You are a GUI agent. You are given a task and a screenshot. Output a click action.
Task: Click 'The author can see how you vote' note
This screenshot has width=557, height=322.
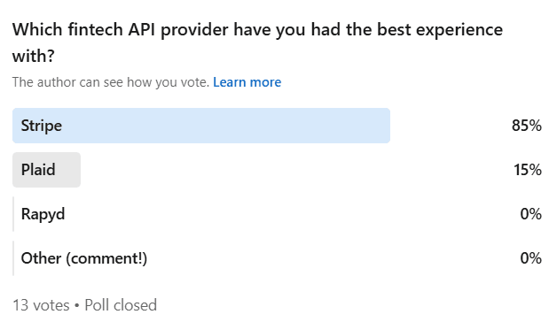[x=111, y=82]
